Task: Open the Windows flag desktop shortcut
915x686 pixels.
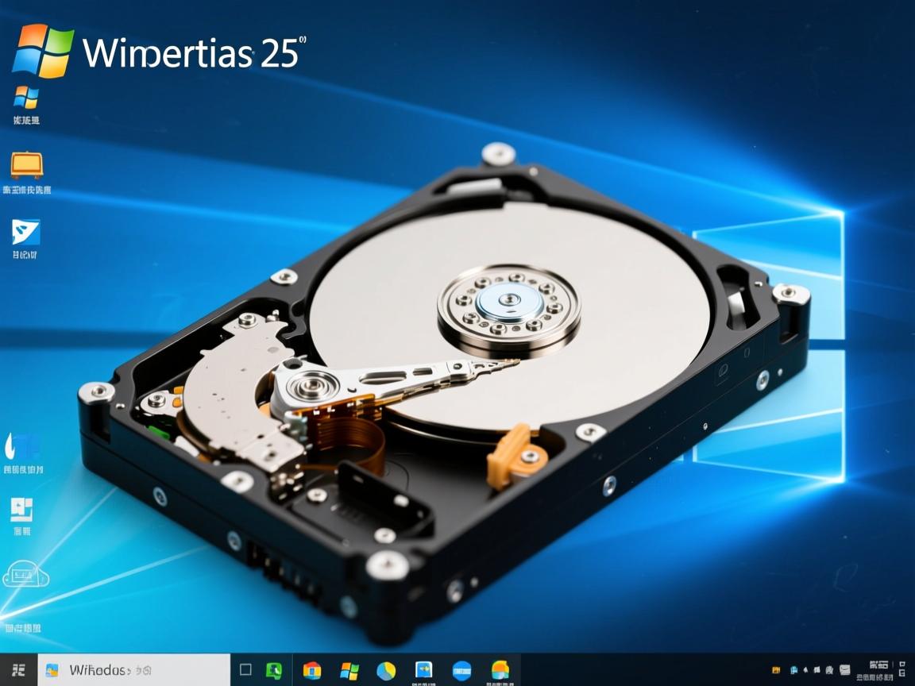Action: click(26, 98)
